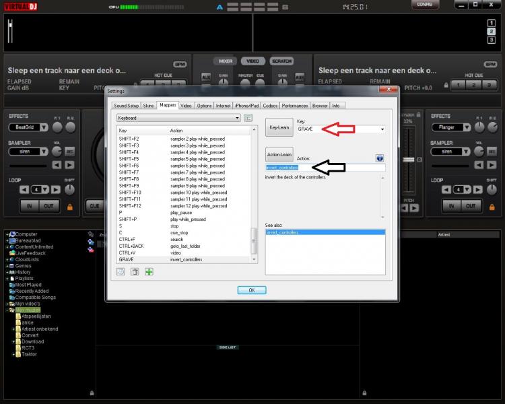505x404 pixels.
Task: Click the Key-Learn button
Action: pyautogui.click(x=279, y=127)
